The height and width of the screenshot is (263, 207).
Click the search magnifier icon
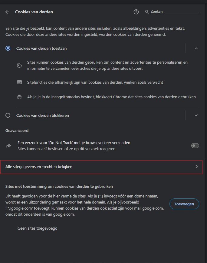coord(147,12)
